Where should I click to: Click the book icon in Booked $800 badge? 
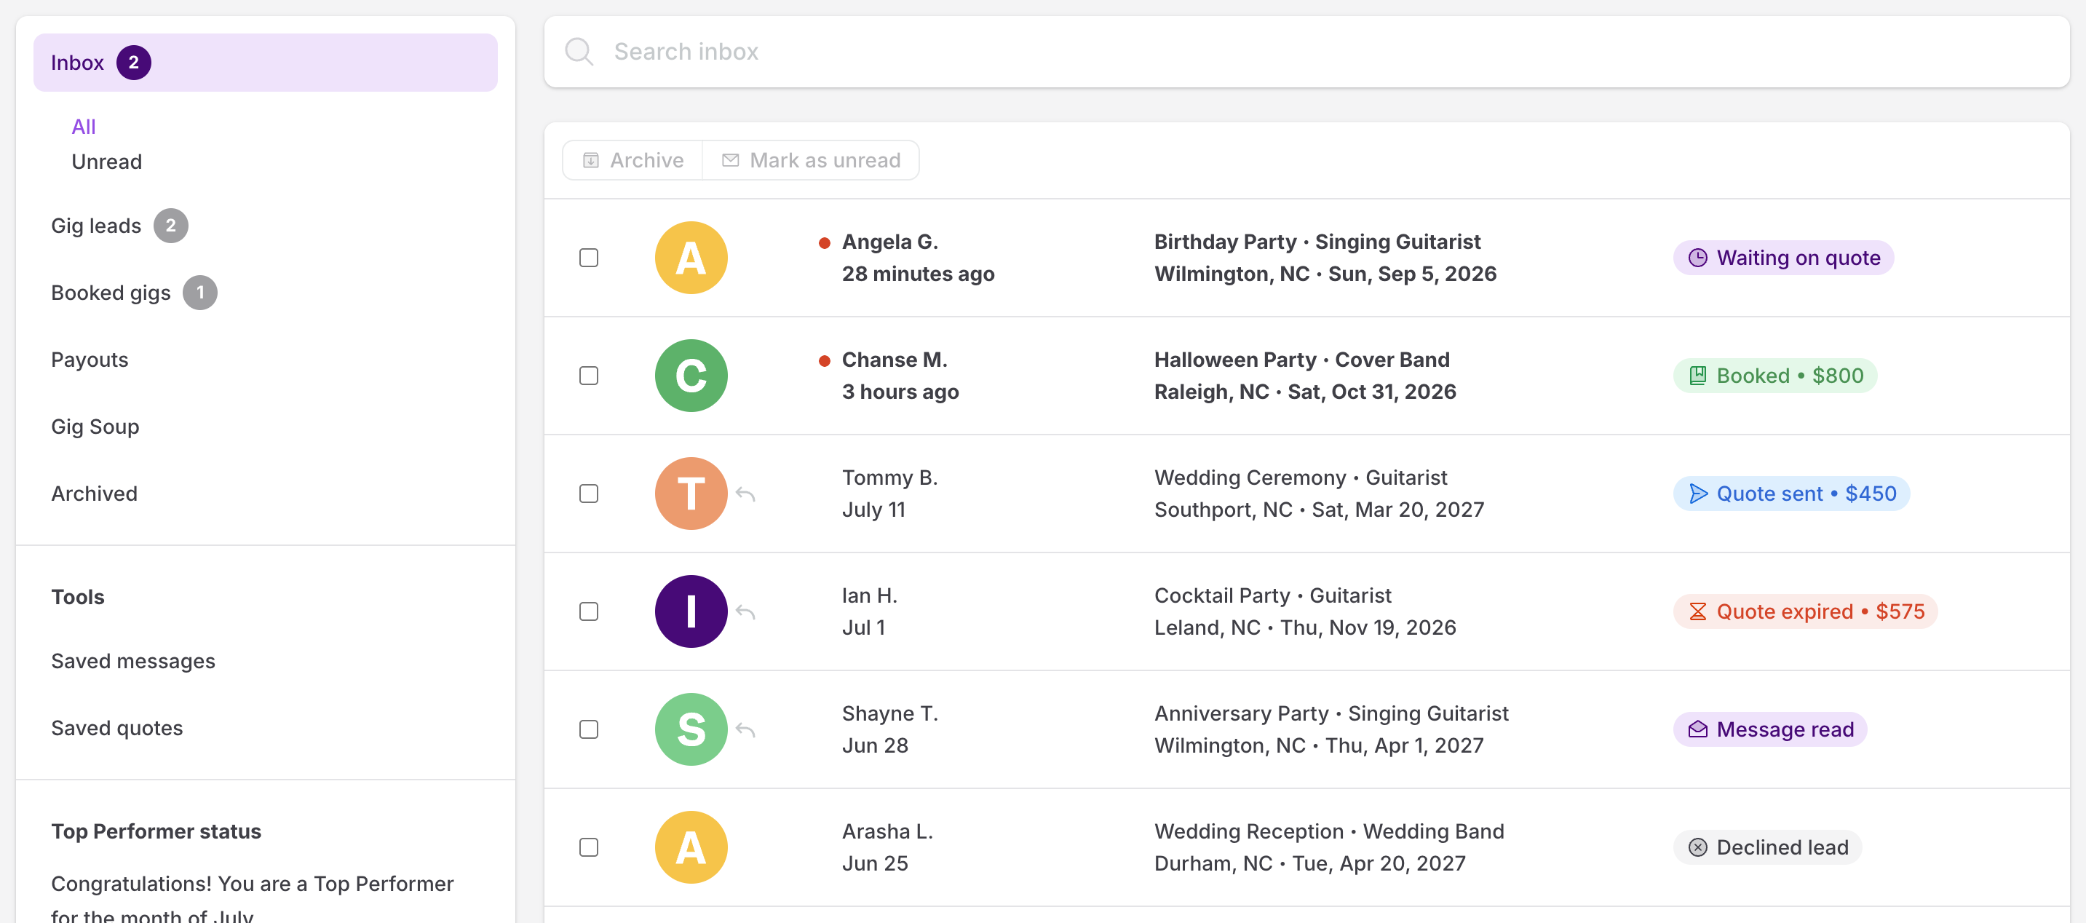point(1697,376)
